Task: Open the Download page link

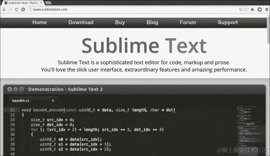Action: pos(81,22)
